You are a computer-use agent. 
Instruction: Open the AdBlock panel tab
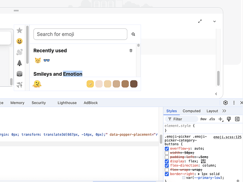click(x=91, y=103)
